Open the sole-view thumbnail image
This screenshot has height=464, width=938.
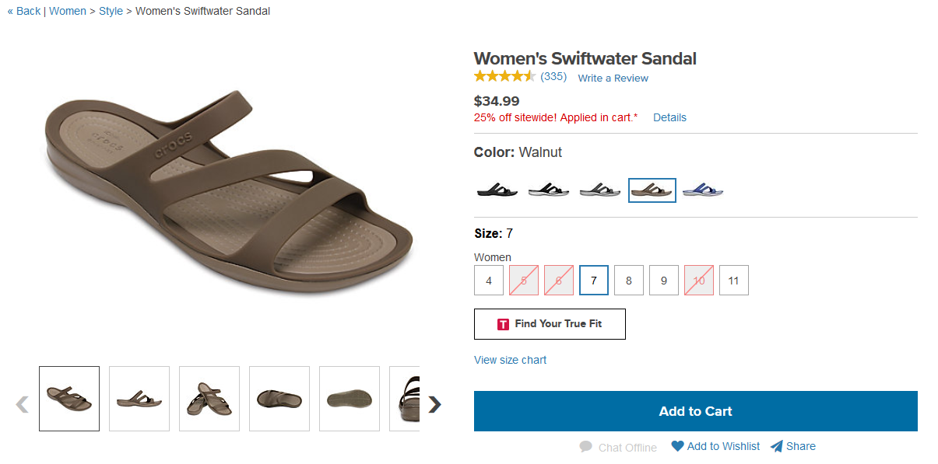[x=350, y=399]
